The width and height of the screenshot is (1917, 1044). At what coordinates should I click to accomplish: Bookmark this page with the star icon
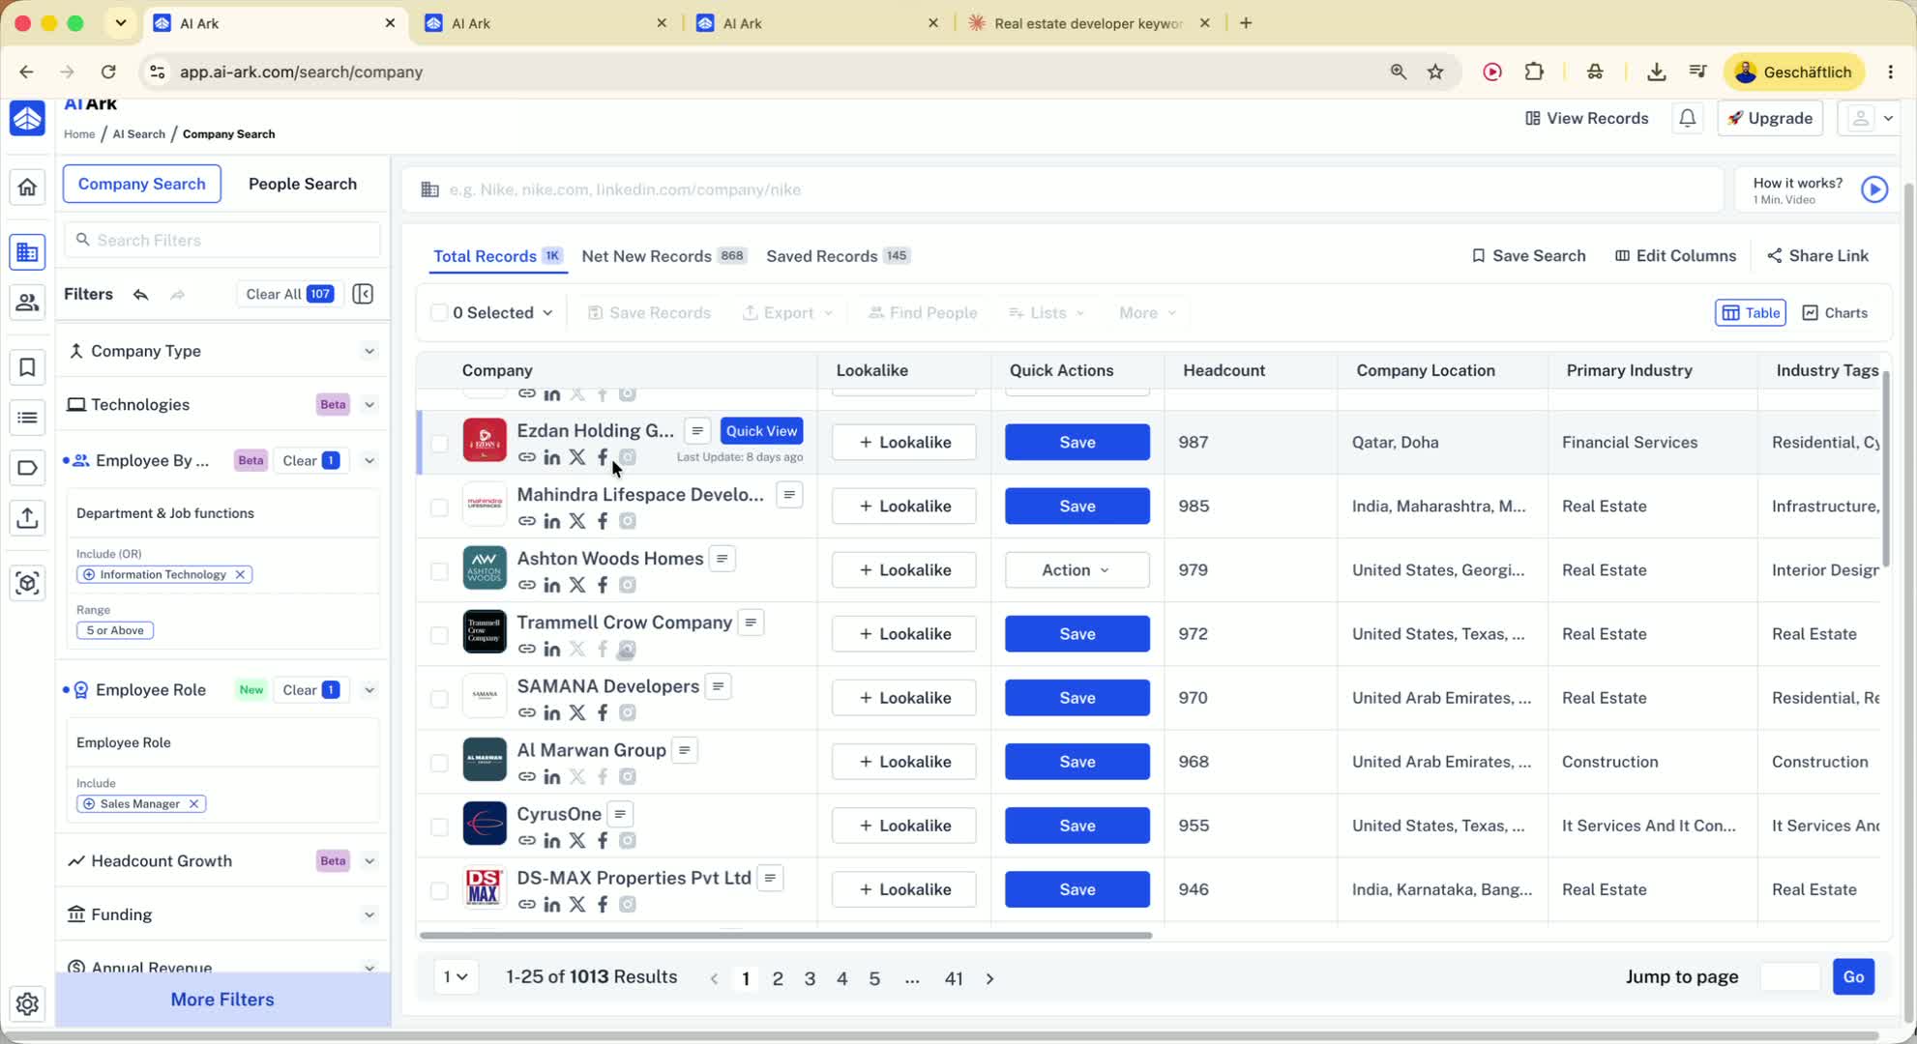[x=1436, y=72]
